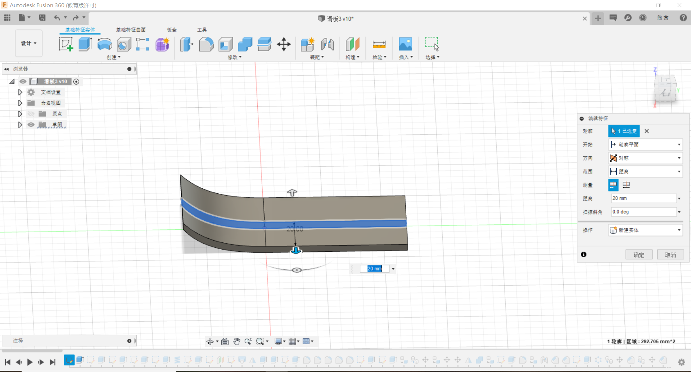Select the window Select tool
This screenshot has height=372, width=691.
point(432,44)
